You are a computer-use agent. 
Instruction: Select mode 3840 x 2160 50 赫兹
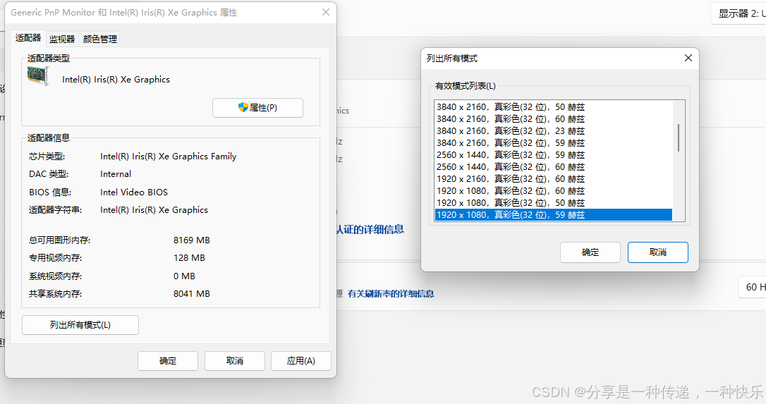coord(554,107)
